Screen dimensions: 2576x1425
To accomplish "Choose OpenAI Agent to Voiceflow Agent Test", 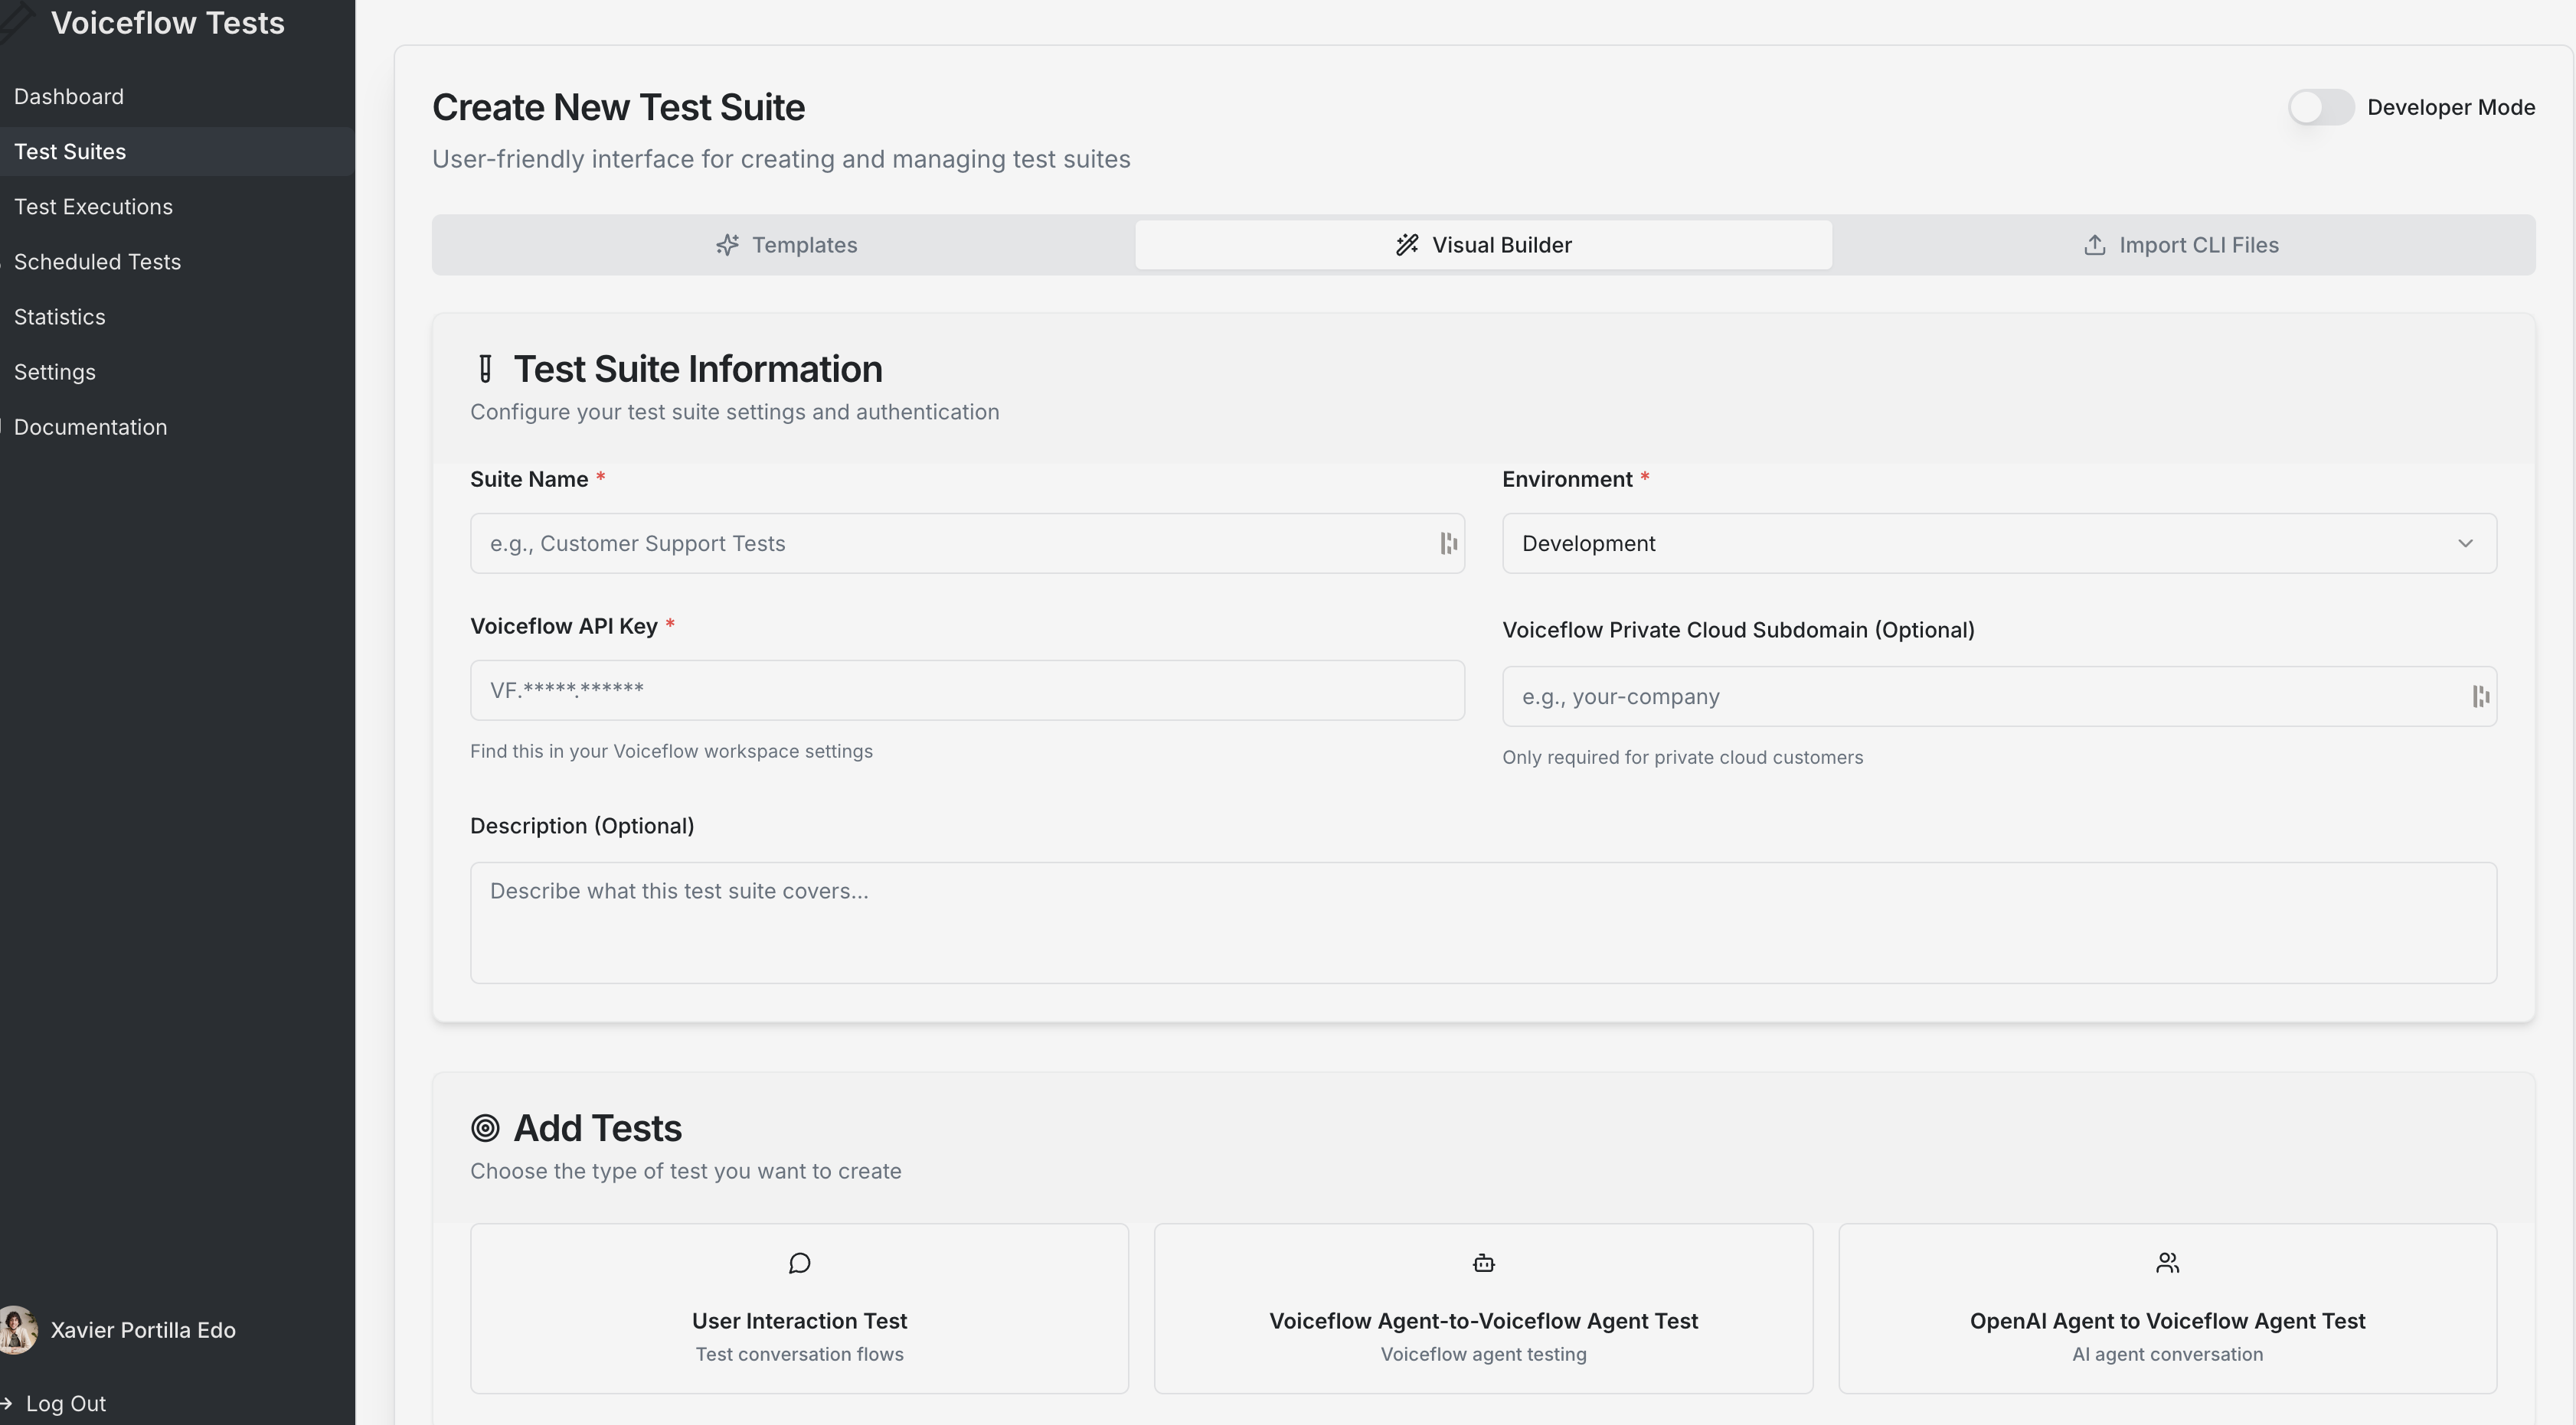I will coord(2167,1308).
